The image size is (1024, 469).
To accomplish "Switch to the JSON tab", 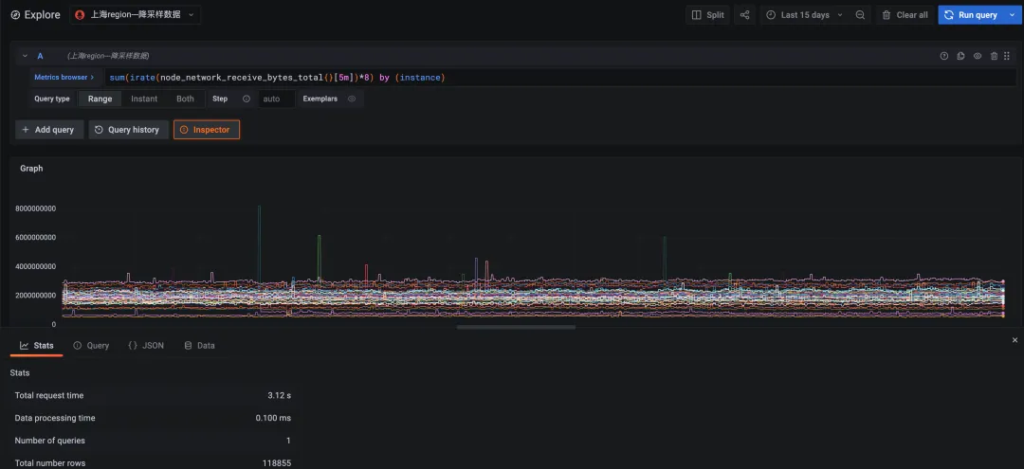I will (146, 346).
